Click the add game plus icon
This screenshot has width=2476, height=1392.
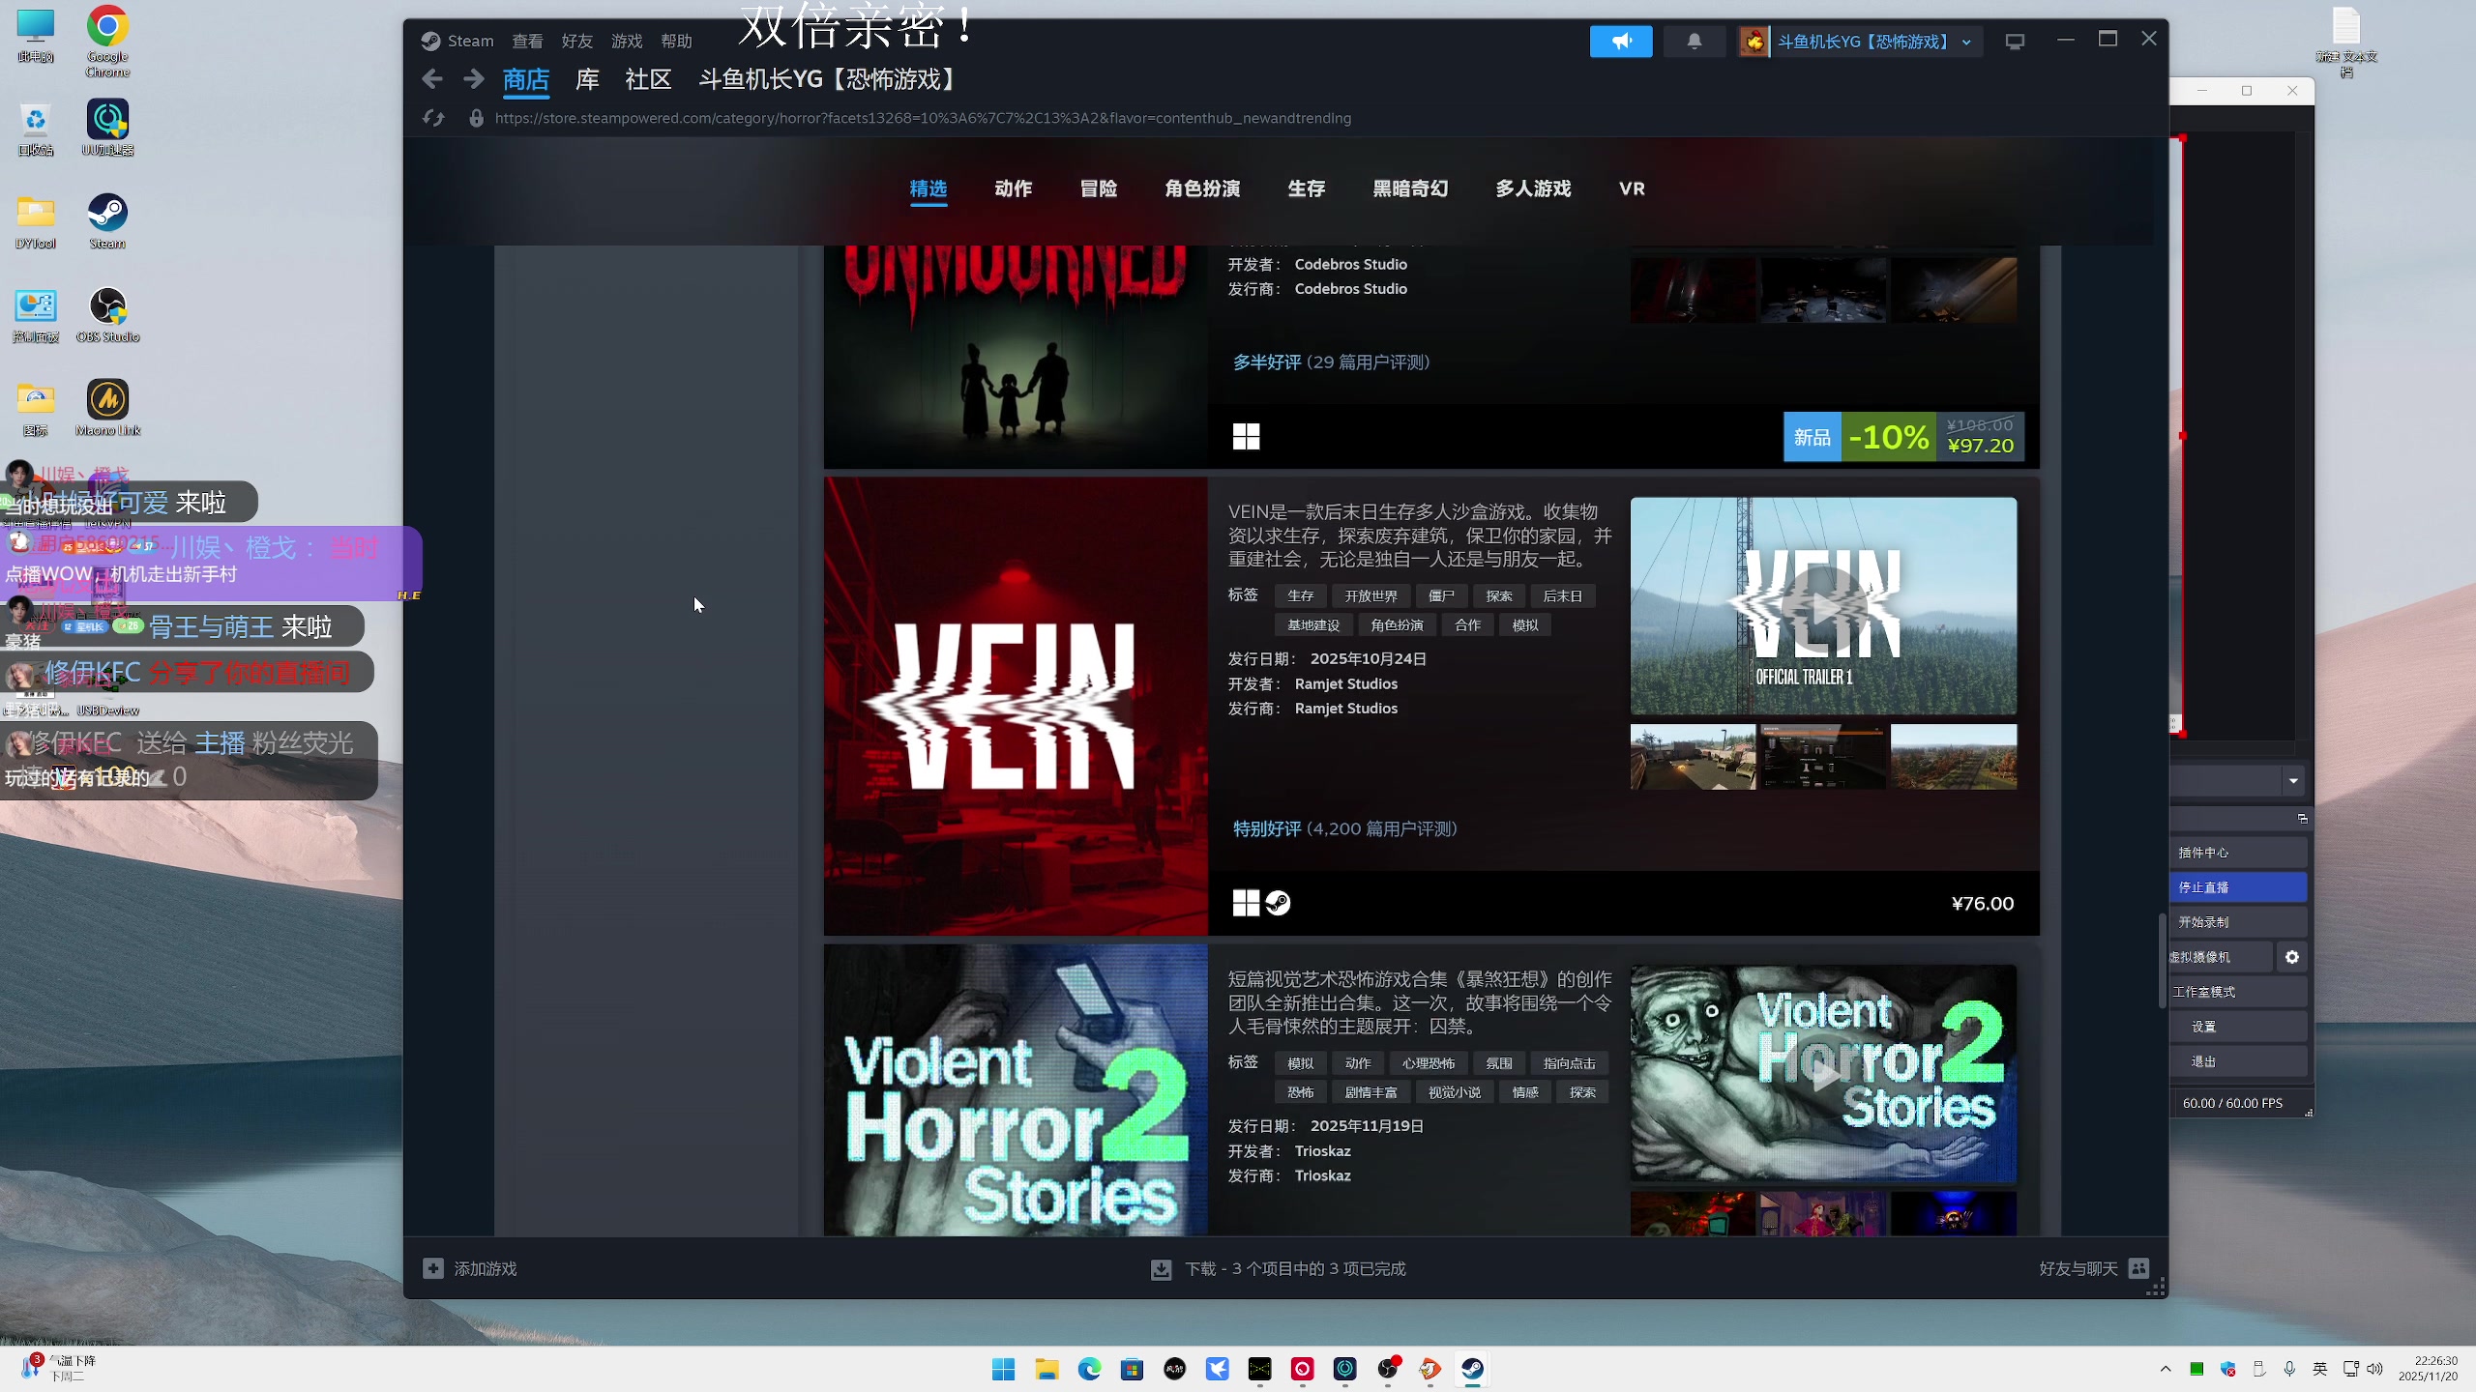click(433, 1268)
